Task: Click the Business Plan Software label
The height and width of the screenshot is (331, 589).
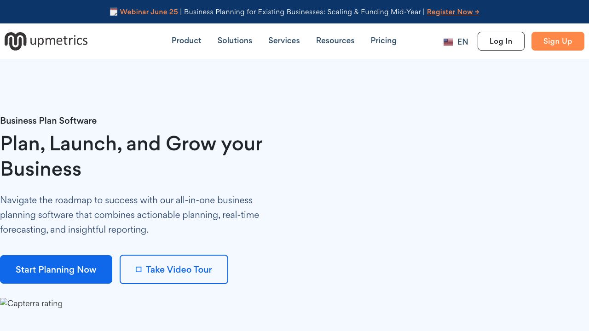Action: point(48,120)
